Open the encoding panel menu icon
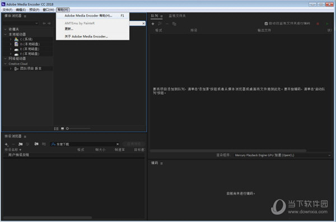336x222 pixels. [162, 163]
